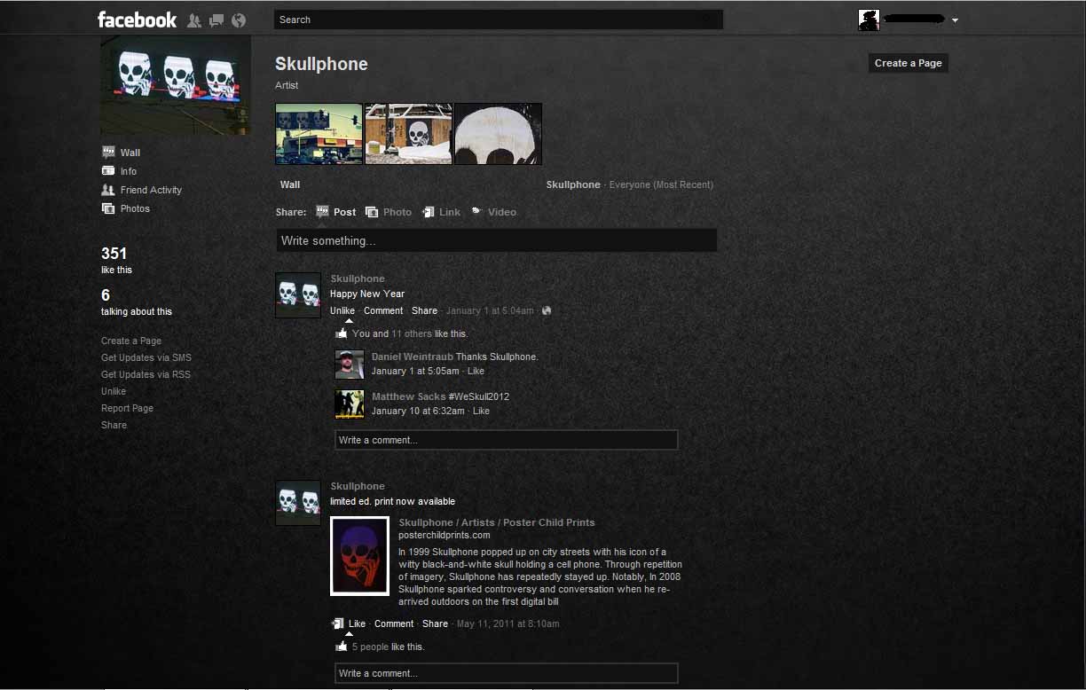The width and height of the screenshot is (1086, 690).
Task: Open Photos in the left sidebar
Action: (x=135, y=208)
